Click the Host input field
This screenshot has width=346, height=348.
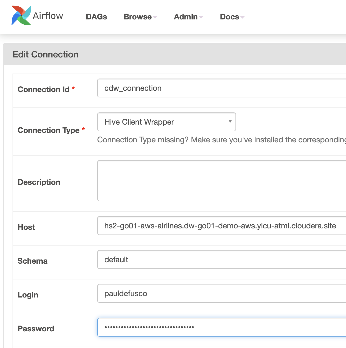[x=222, y=226]
